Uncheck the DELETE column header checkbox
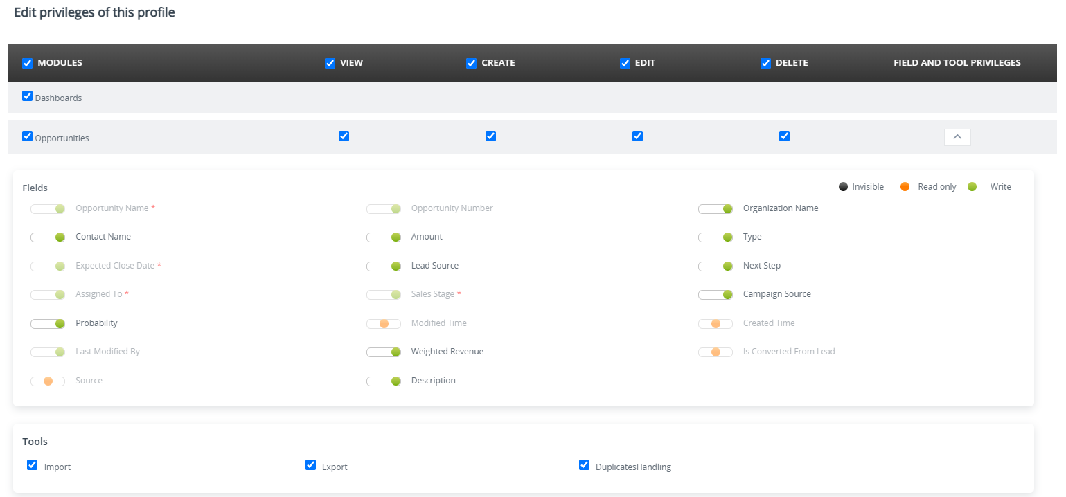Screen dimensions: 1066x497 [x=766, y=63]
